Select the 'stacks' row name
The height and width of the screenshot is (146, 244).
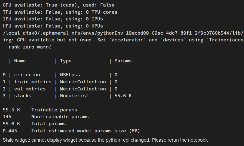tap(23, 96)
